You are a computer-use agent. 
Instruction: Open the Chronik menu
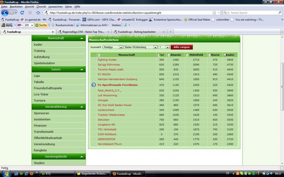click(x=41, y=7)
